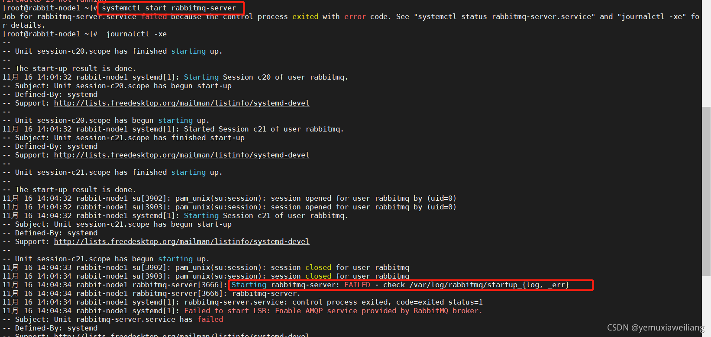Open the systemd-devel link below session-c20.scope begun start-up

[181, 103]
